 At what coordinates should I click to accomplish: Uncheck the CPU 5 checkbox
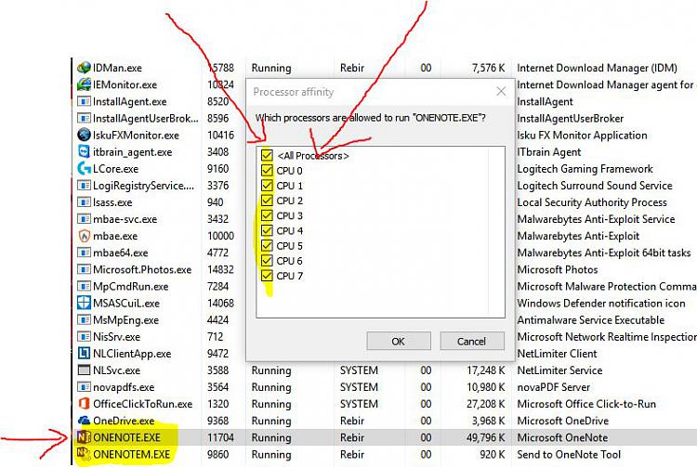point(267,246)
